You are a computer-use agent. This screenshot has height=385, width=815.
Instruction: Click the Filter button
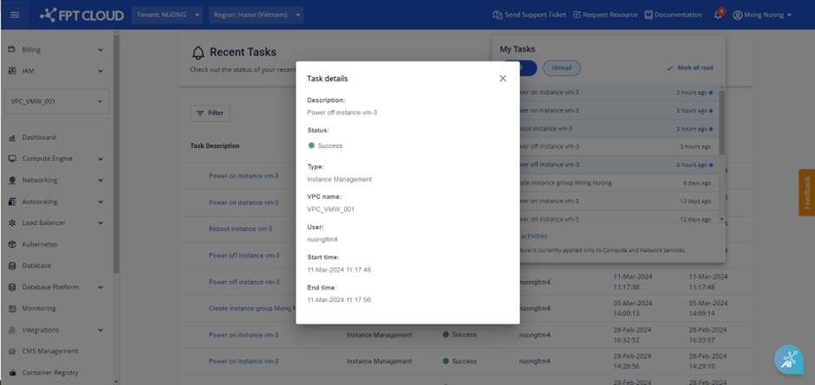(x=210, y=112)
